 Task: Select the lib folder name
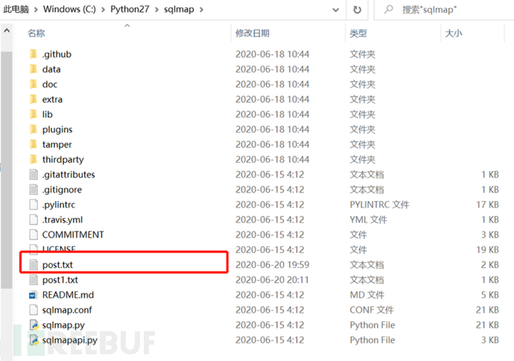47,115
